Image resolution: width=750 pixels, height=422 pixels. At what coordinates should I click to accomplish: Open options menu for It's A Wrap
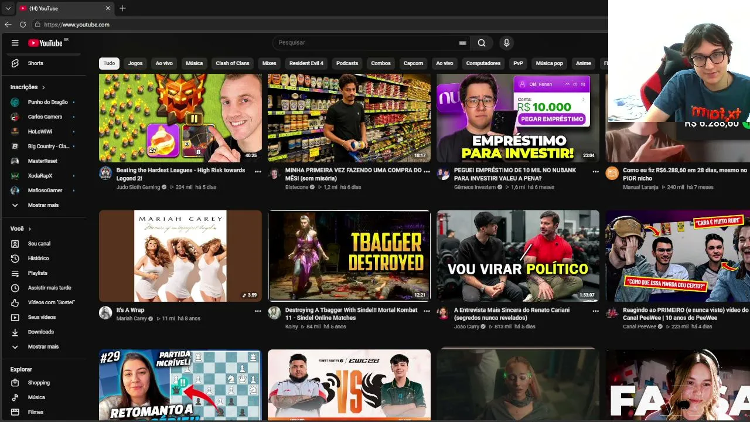[x=258, y=311]
